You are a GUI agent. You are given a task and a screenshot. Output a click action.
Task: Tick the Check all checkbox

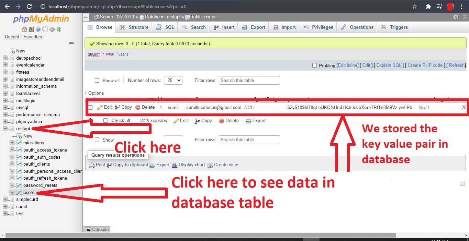[x=106, y=121]
